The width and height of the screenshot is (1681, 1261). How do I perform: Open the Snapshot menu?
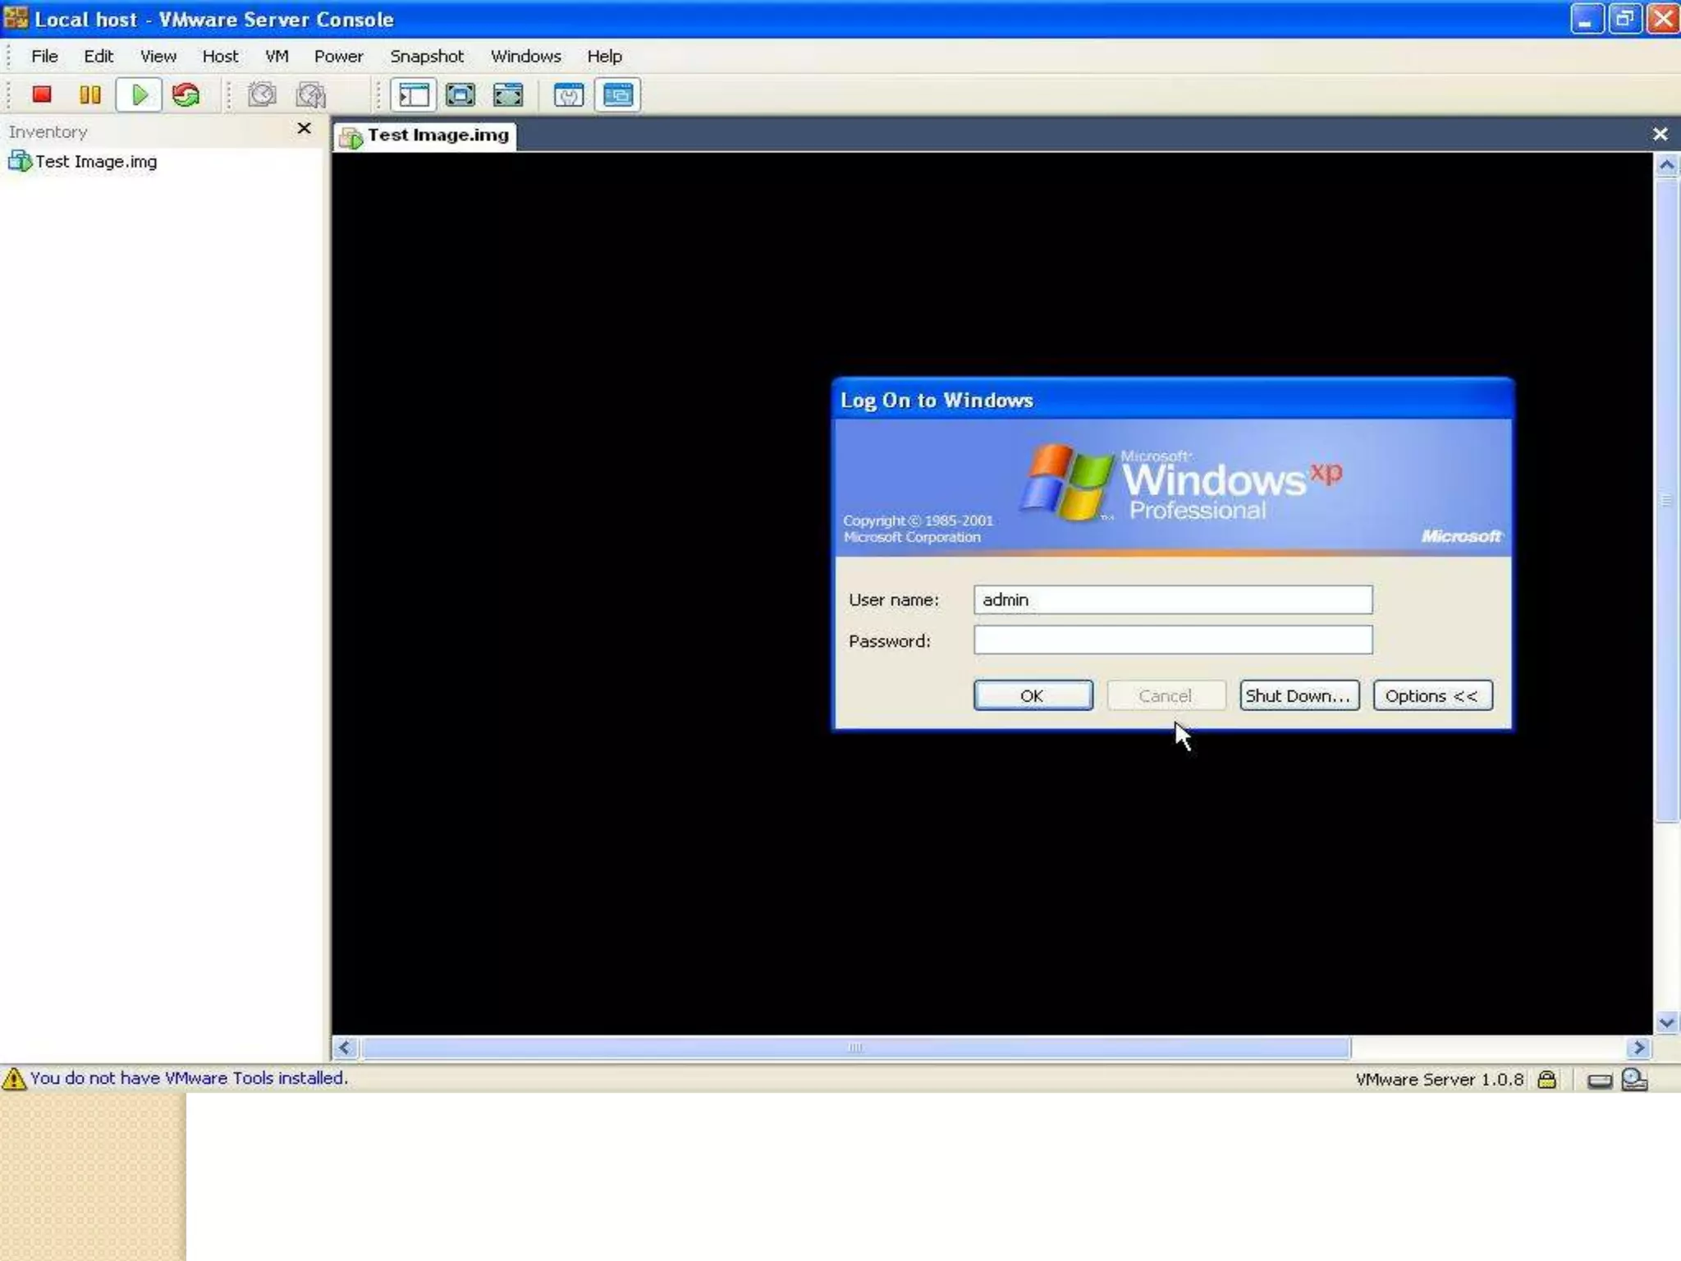pos(427,57)
